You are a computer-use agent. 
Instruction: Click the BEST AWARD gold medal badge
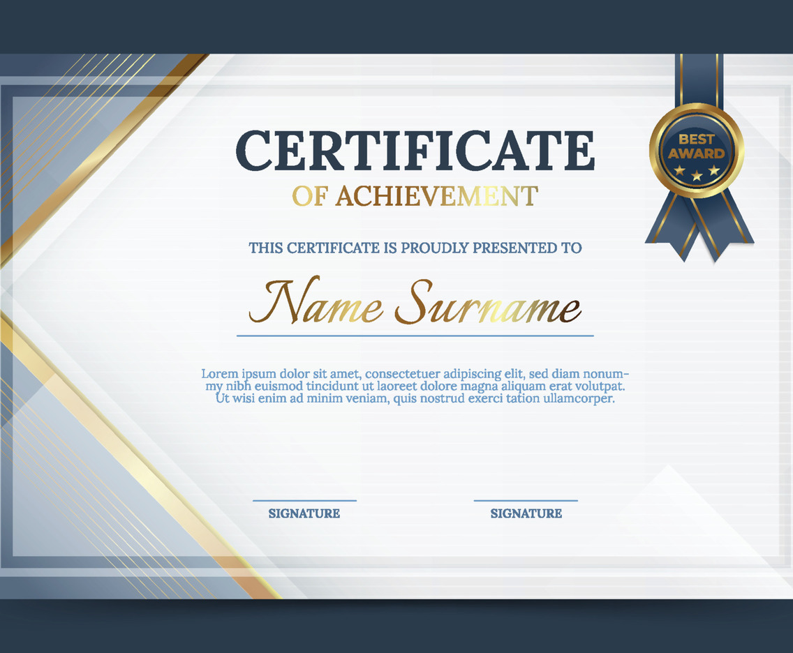(697, 151)
